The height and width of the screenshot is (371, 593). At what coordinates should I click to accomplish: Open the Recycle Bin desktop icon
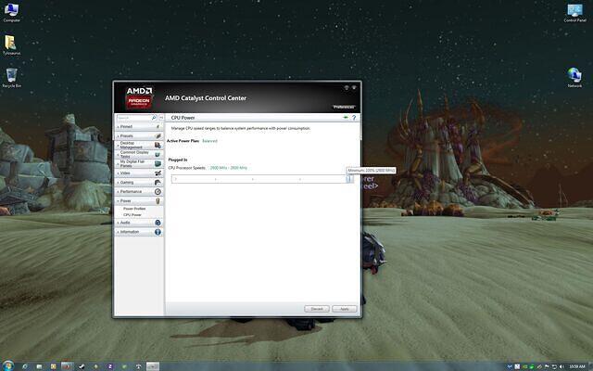[x=11, y=78]
